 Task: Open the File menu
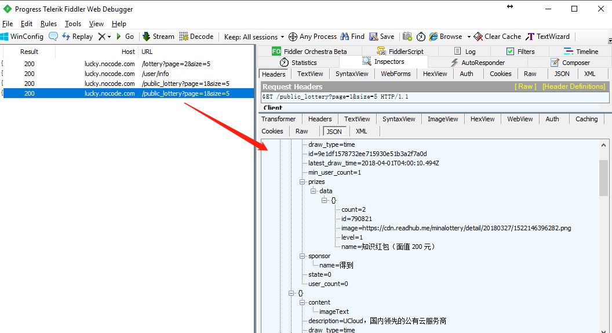tap(8, 23)
